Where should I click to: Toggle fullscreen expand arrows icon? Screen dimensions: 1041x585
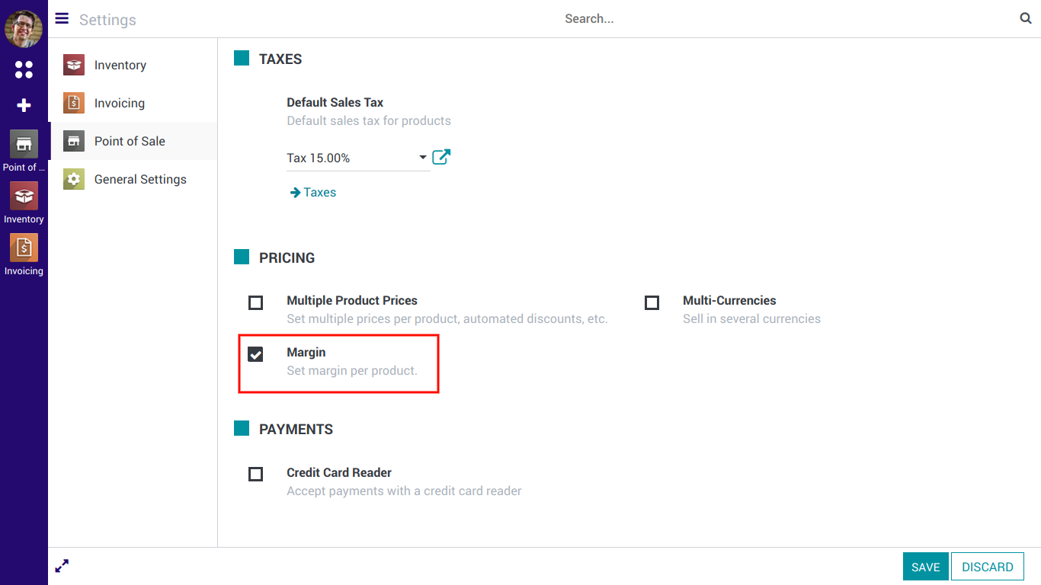tap(62, 566)
